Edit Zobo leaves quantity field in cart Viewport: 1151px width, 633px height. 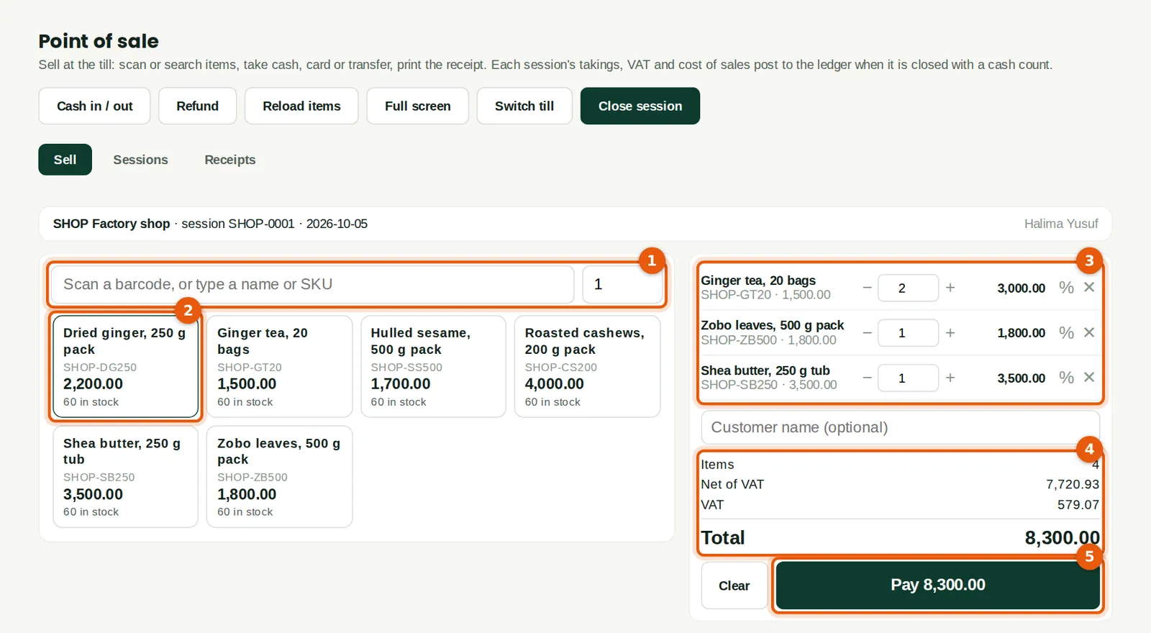[908, 333]
